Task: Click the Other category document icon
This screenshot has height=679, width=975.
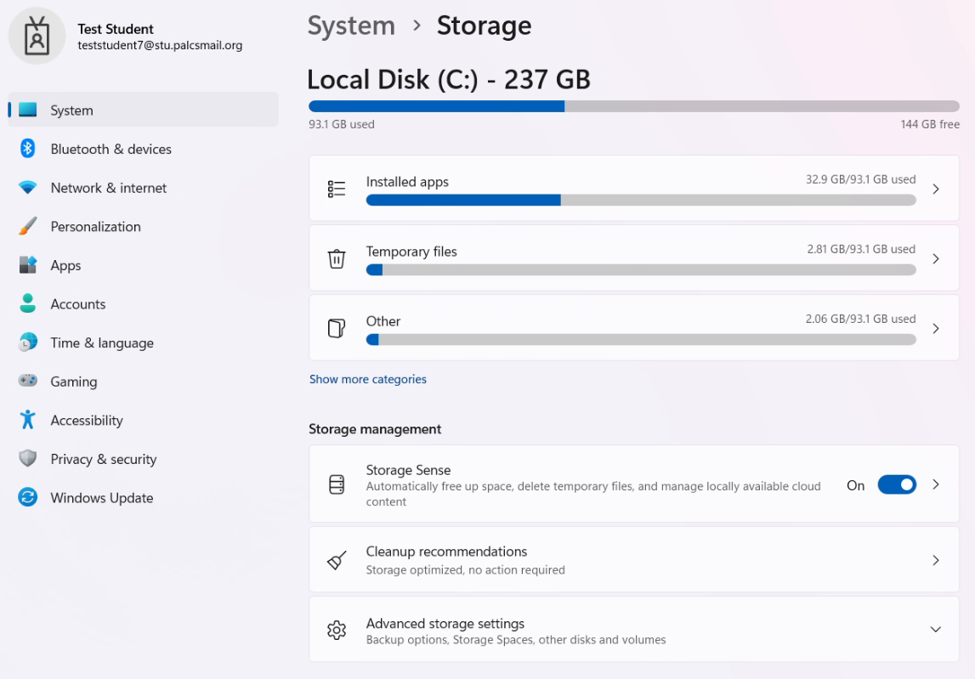Action: pyautogui.click(x=337, y=328)
